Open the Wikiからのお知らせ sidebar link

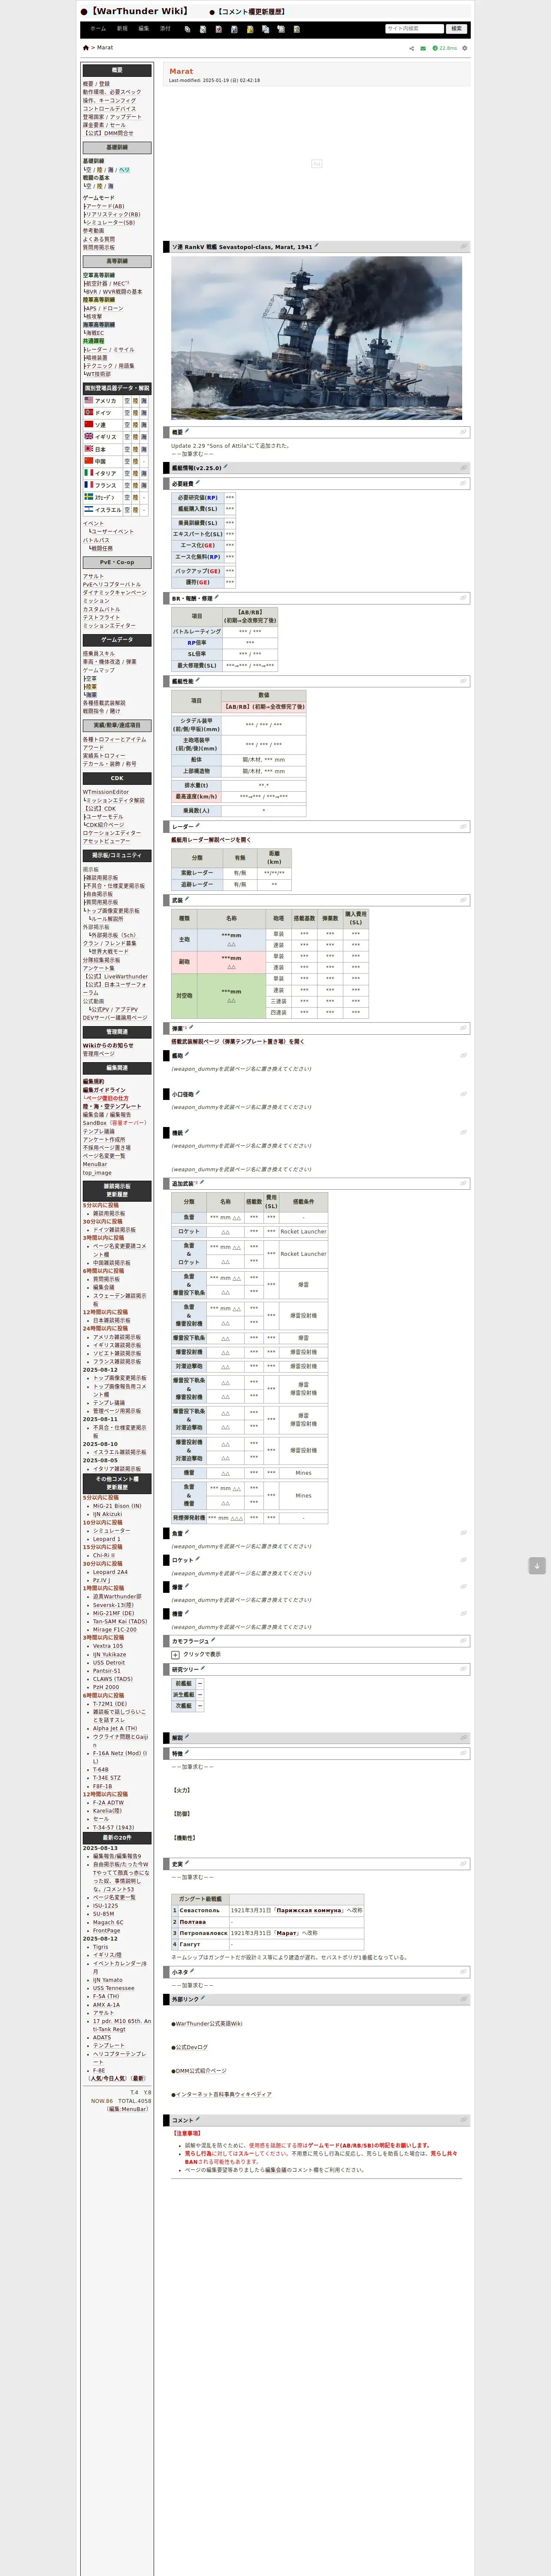click(x=108, y=1045)
